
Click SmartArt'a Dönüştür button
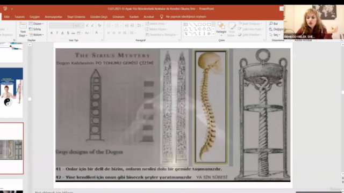click(x=162, y=35)
